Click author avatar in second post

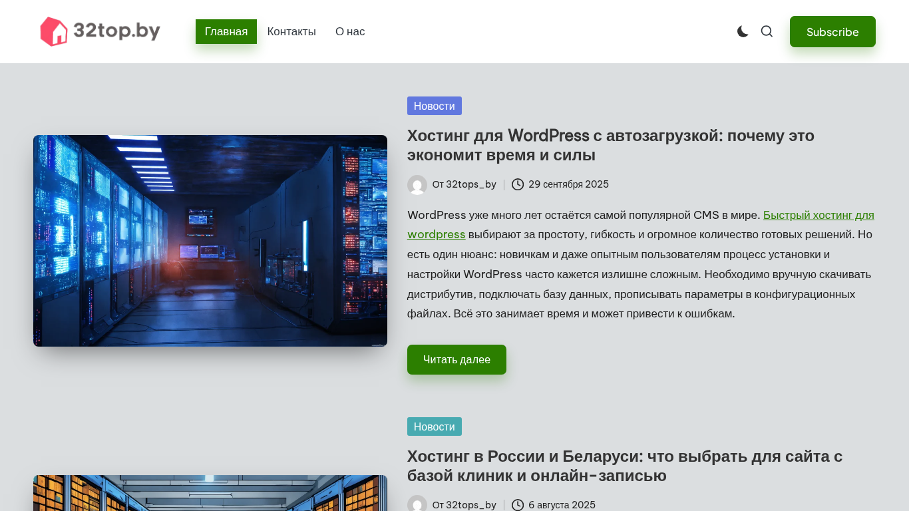pos(417,504)
